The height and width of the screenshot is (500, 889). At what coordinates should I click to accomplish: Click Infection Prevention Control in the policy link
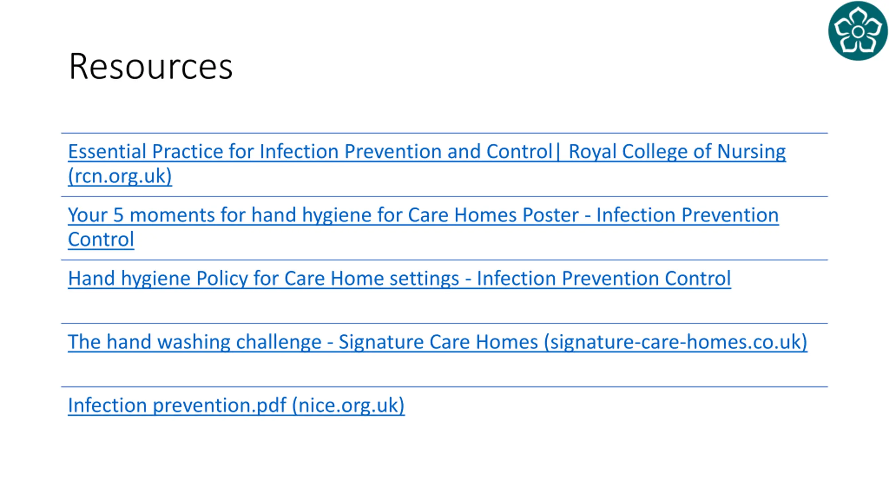(x=604, y=278)
